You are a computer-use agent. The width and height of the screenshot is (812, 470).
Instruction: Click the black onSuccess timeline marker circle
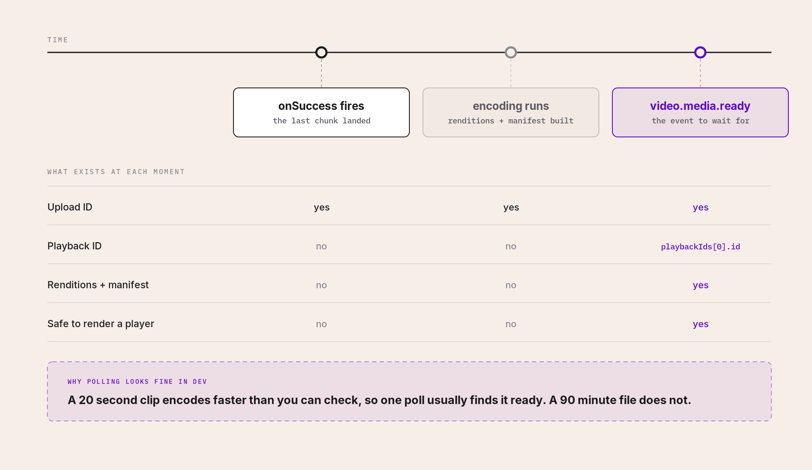321,52
